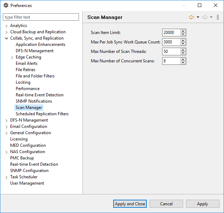The width and height of the screenshot is (224, 213).
Task: Expand the Analytics tree node
Action: click(x=7, y=26)
